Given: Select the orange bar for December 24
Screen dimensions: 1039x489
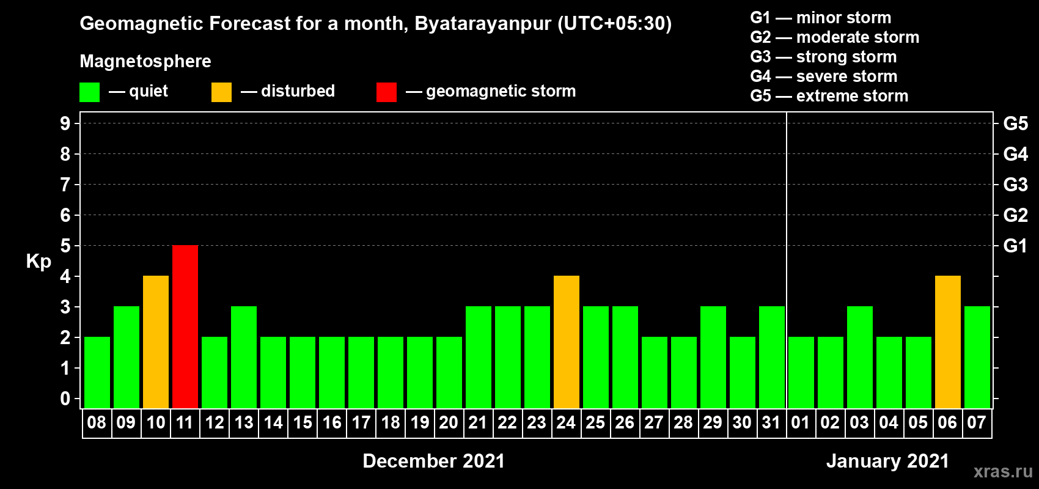Looking at the screenshot, I should [567, 342].
